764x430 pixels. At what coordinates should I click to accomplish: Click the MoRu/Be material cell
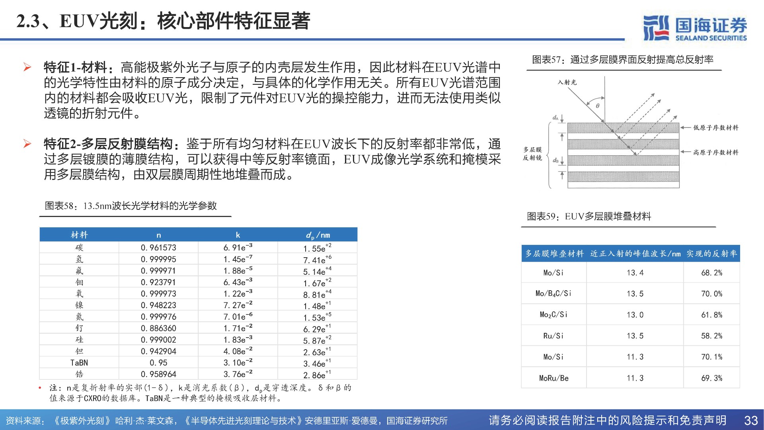pos(554,378)
